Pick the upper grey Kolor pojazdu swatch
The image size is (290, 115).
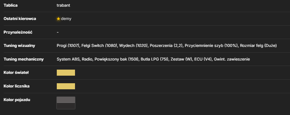tap(66, 100)
